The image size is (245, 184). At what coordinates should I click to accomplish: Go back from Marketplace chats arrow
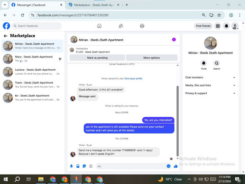tap(5, 36)
